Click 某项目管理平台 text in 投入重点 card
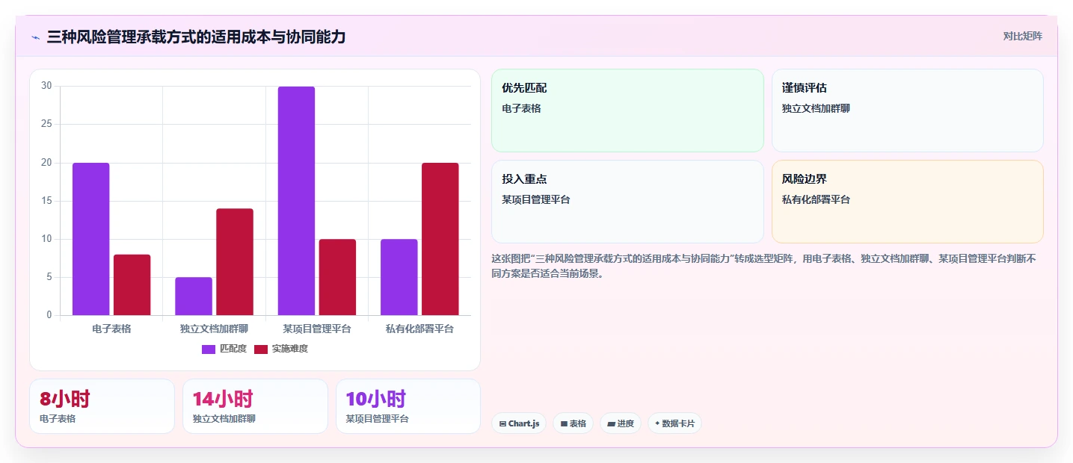 point(536,199)
